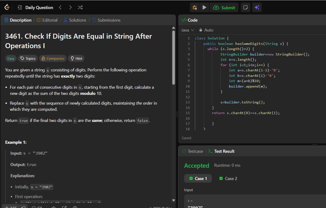Image resolution: width=326 pixels, height=208 pixels.
Task: Select the Case 2 result
Action: (x=228, y=178)
